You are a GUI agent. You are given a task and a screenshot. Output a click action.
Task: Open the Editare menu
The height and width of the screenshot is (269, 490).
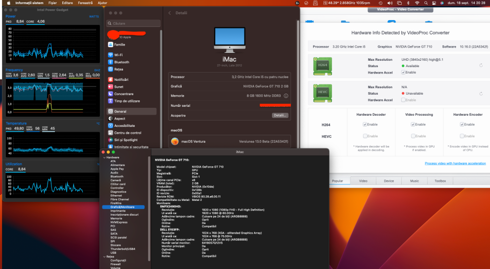67,3
